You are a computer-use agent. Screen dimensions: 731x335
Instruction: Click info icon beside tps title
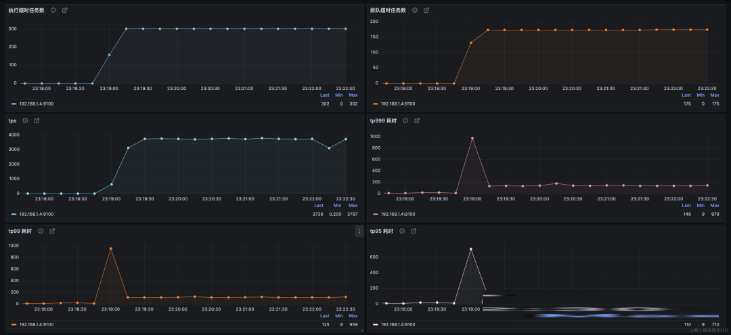coord(25,120)
